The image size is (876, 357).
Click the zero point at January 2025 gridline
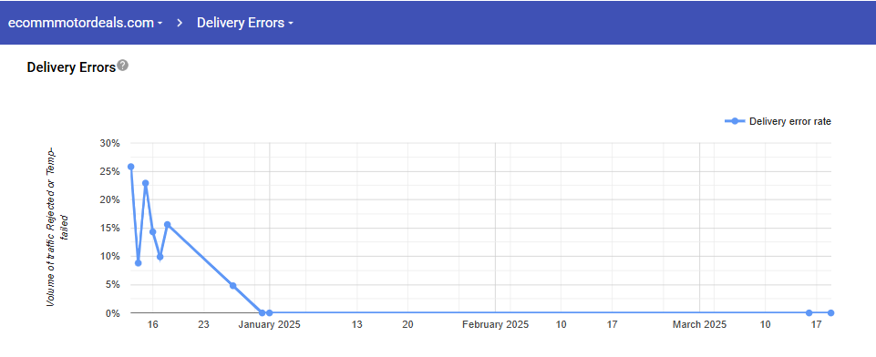click(x=269, y=313)
